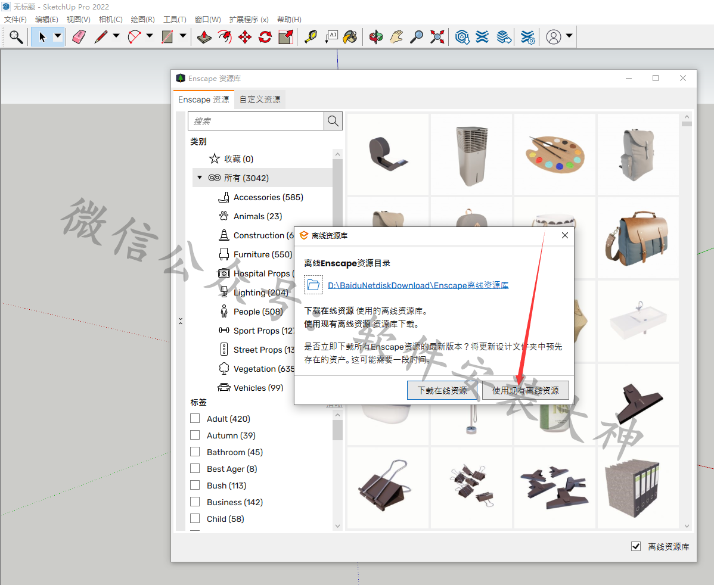Viewport: 714px width, 585px height.
Task: Open the 相机(C) menu
Action: click(111, 19)
